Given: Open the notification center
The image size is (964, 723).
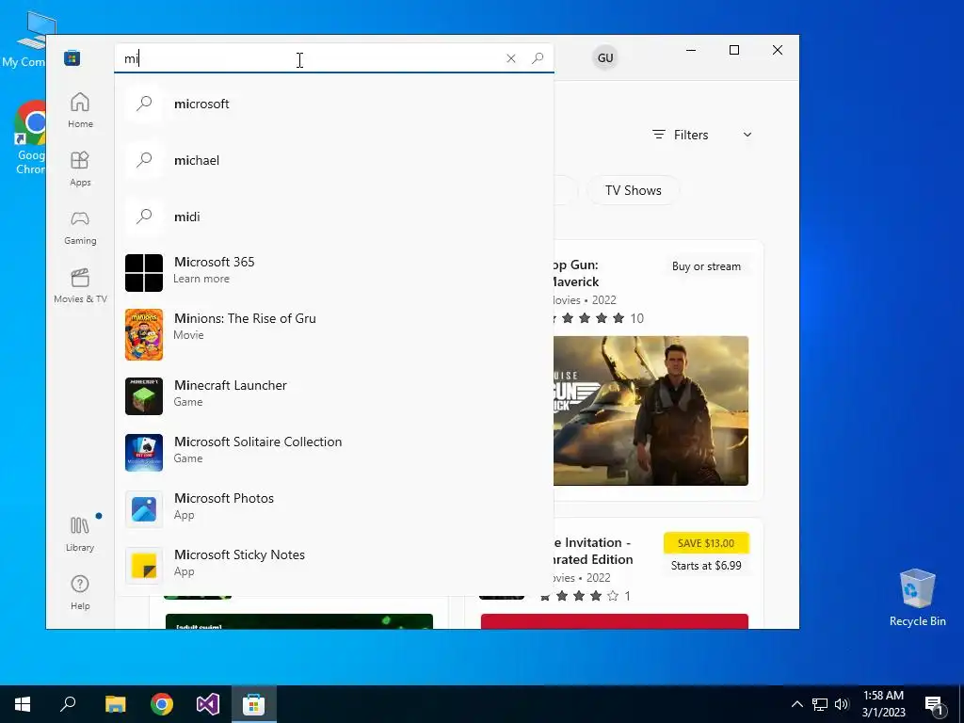Looking at the screenshot, I should tap(935, 704).
